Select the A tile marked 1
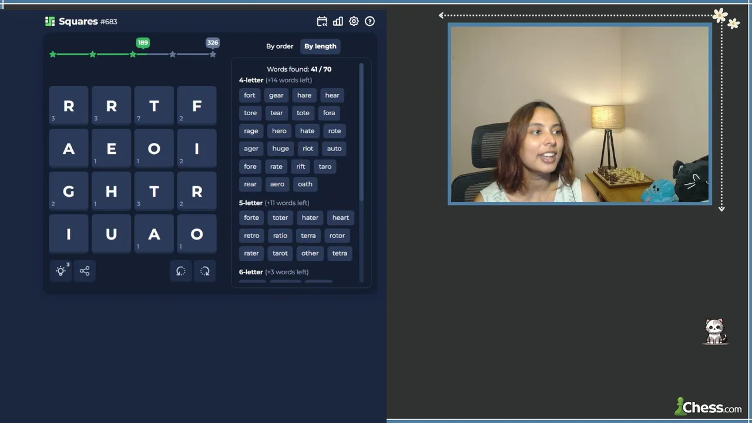752x423 pixels. point(154,234)
